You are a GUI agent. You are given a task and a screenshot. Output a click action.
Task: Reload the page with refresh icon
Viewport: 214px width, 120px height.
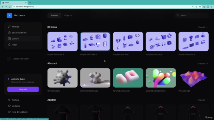click(x=10, y=7)
